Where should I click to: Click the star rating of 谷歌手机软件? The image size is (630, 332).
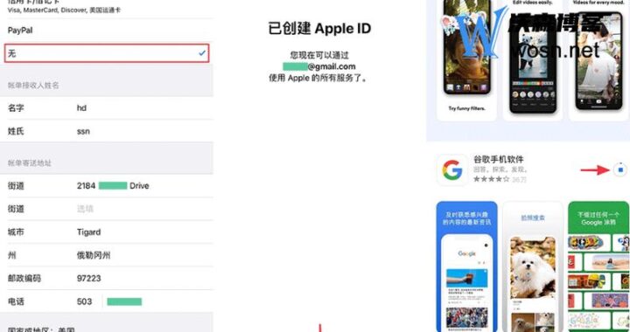point(491,179)
